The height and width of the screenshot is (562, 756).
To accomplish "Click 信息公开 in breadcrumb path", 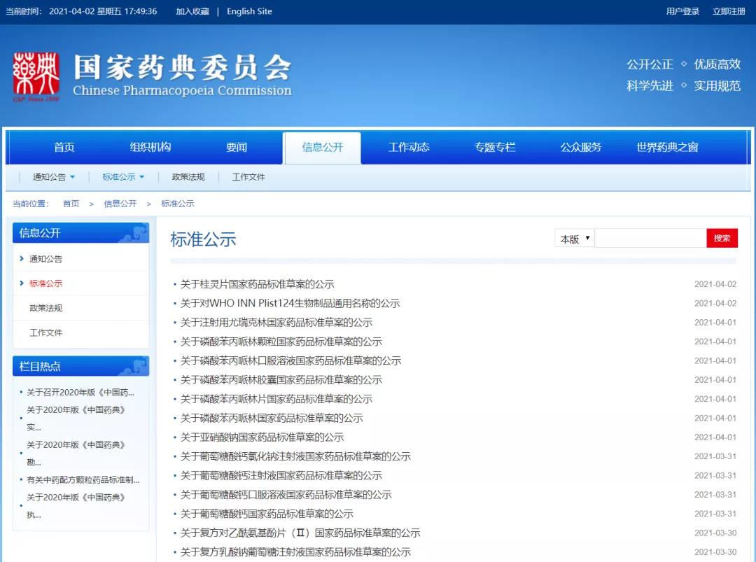I will pos(120,204).
